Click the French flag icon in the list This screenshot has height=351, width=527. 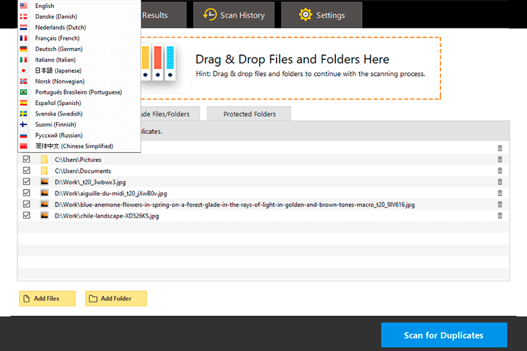point(23,38)
